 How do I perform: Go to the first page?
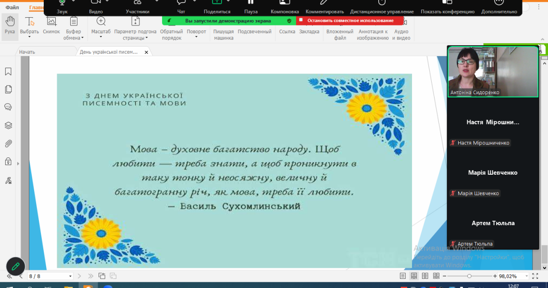10,276
